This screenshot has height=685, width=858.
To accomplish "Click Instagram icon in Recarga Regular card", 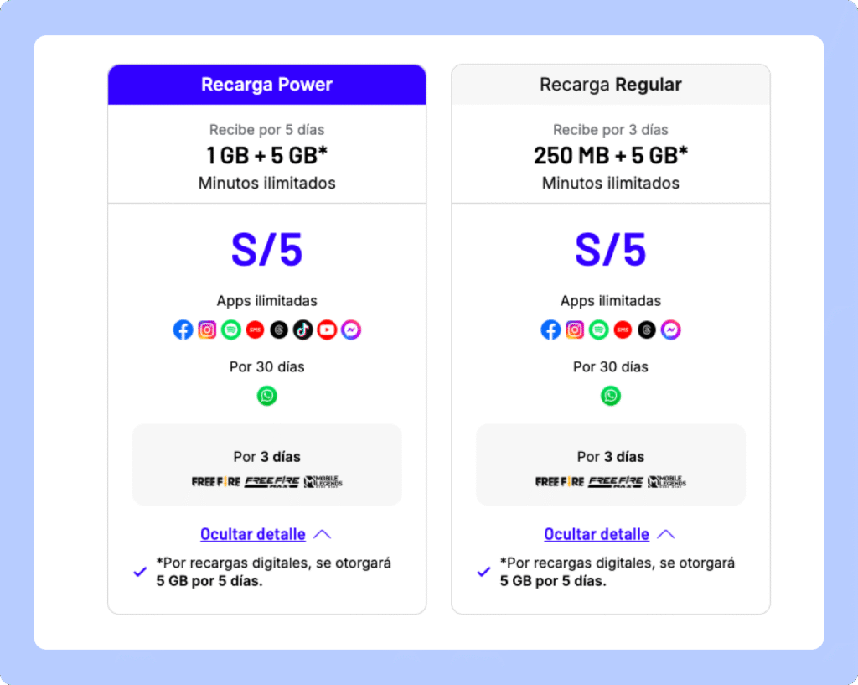I will pos(575,330).
